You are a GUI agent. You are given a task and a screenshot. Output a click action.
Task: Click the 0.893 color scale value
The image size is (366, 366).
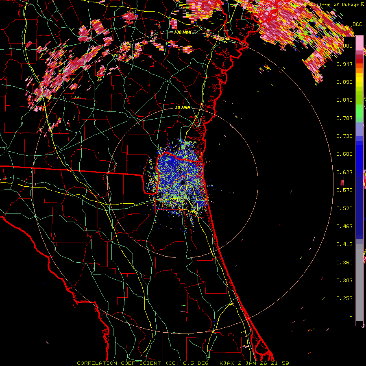click(344, 82)
